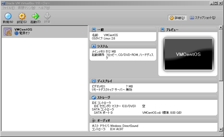This screenshot has height=137, width=224.
Task: Switch to スナップショット(S) view
Action: pyautogui.click(x=202, y=18)
